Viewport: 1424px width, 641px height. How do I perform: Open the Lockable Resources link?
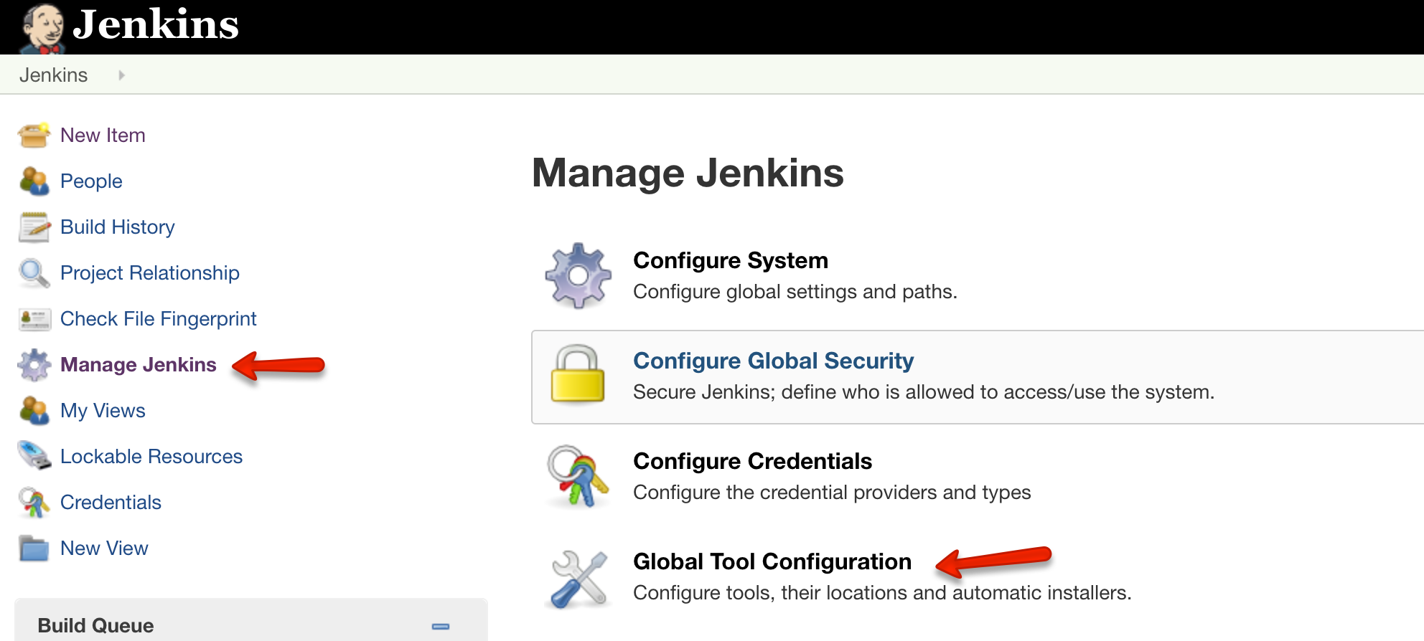pos(151,457)
